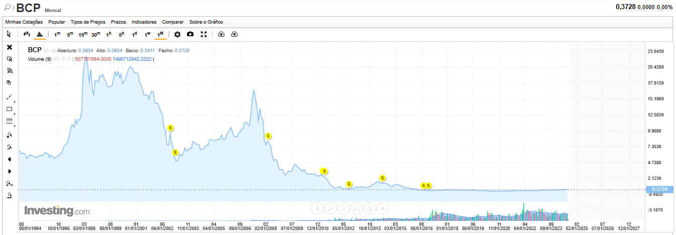Click the stacked-squares sidebar icon
This screenshot has height=235, width=676.
(x=9, y=83)
